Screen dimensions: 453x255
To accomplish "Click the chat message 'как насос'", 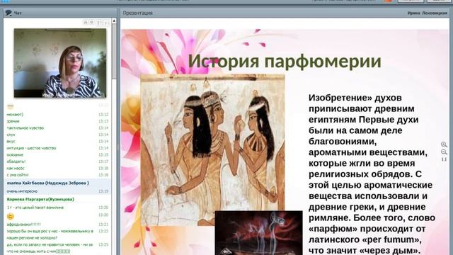I will point(16,168).
